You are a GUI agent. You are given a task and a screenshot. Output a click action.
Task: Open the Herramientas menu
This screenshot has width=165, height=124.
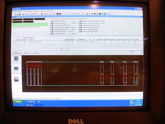pyautogui.click(x=50, y=11)
